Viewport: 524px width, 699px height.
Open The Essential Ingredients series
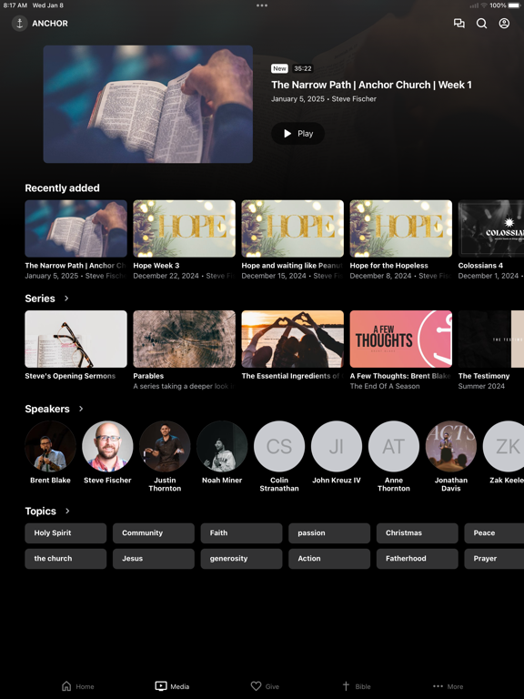coord(292,339)
